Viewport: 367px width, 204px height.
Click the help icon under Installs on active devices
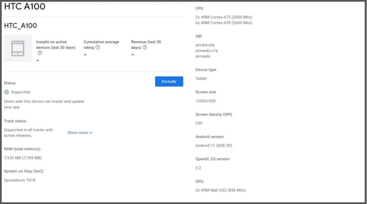(40, 53)
